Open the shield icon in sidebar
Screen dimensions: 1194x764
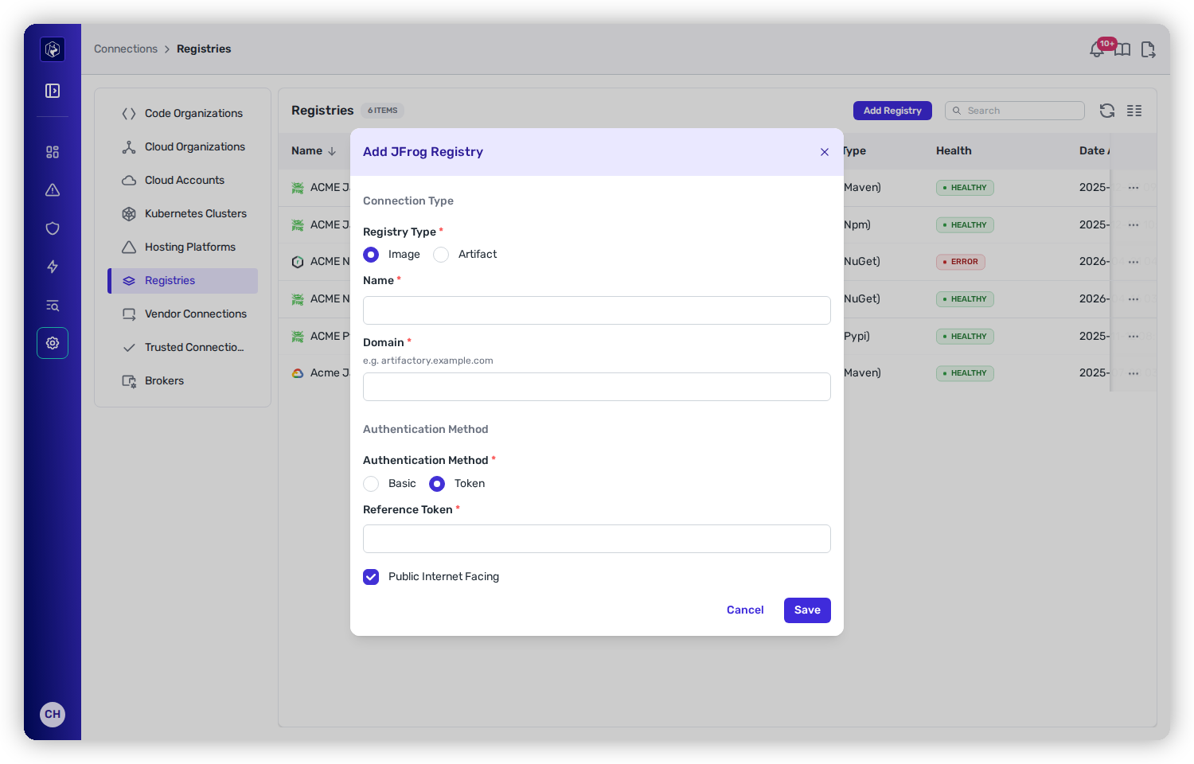point(53,228)
